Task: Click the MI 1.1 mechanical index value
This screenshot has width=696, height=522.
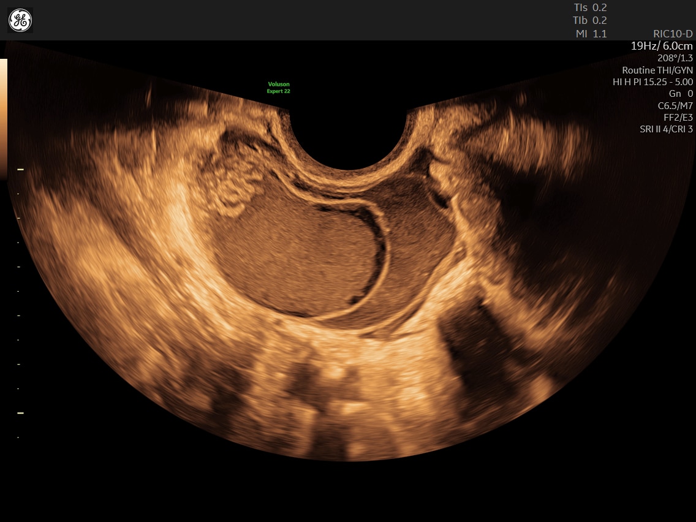Action: 591,34
